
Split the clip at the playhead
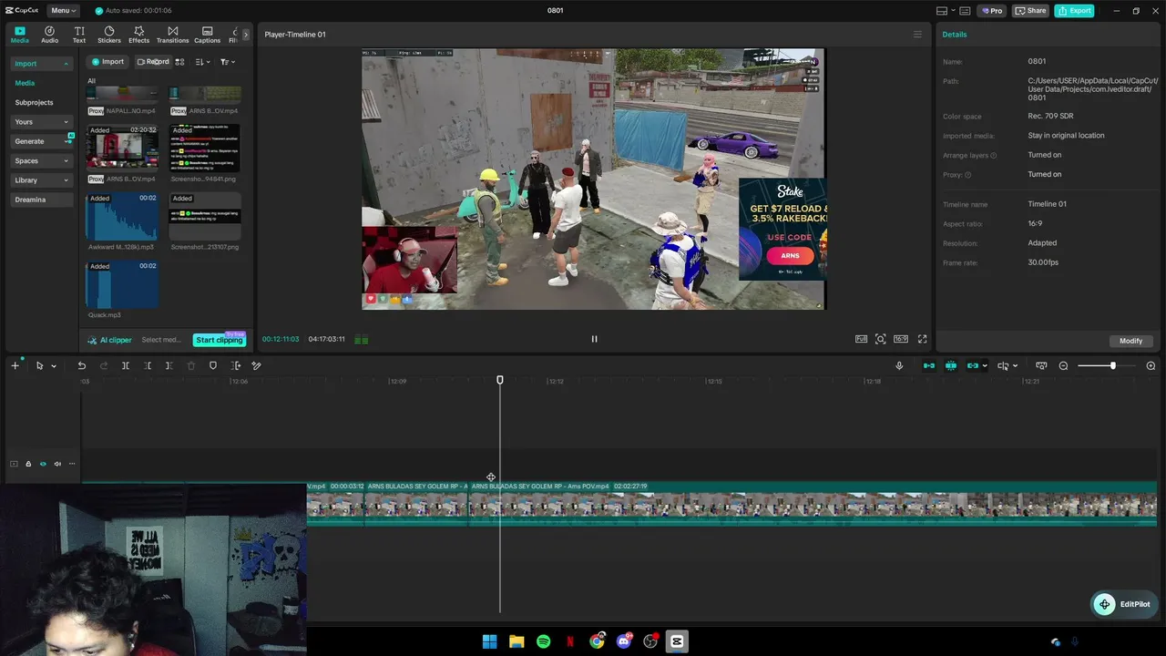tap(126, 366)
